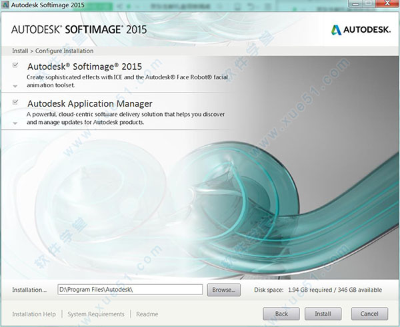Click the 'cloud-centric software delivery' description text
Image resolution: width=400 pixels, height=327 pixels.
126,119
